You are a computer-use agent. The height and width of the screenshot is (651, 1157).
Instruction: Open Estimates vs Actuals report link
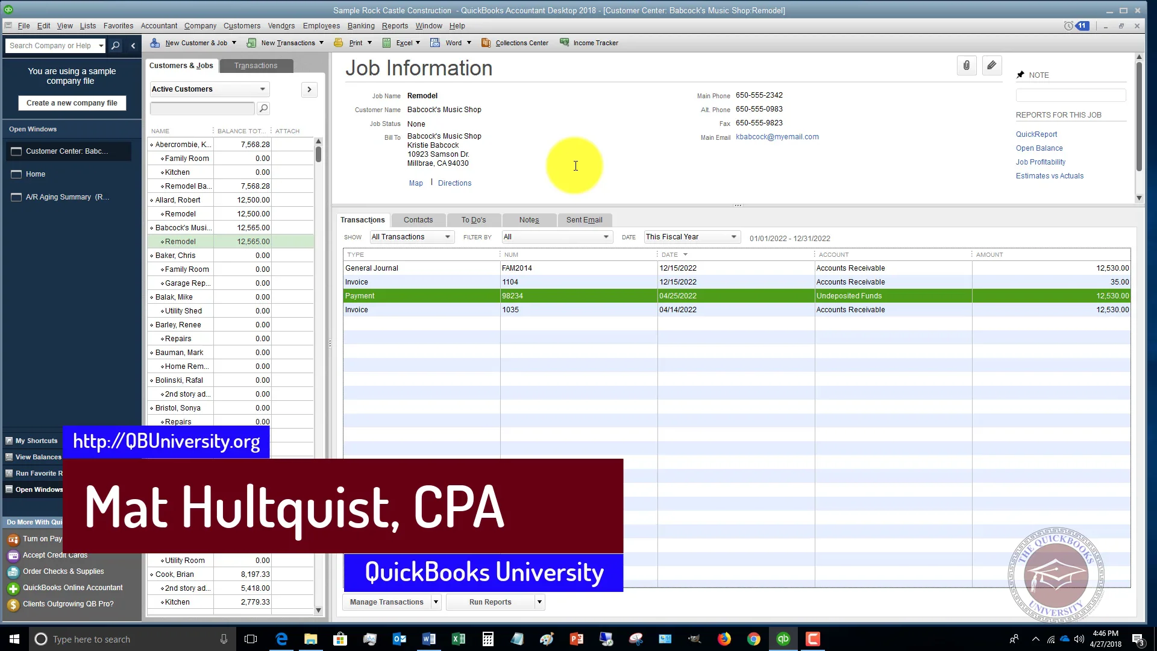tap(1050, 176)
